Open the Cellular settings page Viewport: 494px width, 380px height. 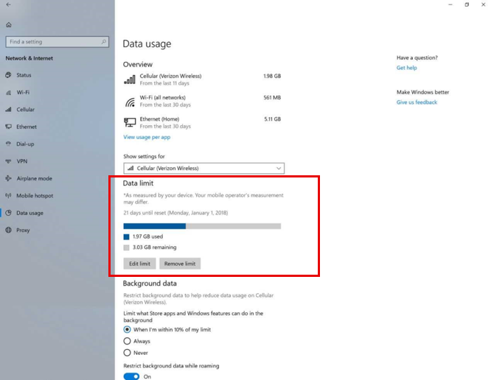[26, 110]
